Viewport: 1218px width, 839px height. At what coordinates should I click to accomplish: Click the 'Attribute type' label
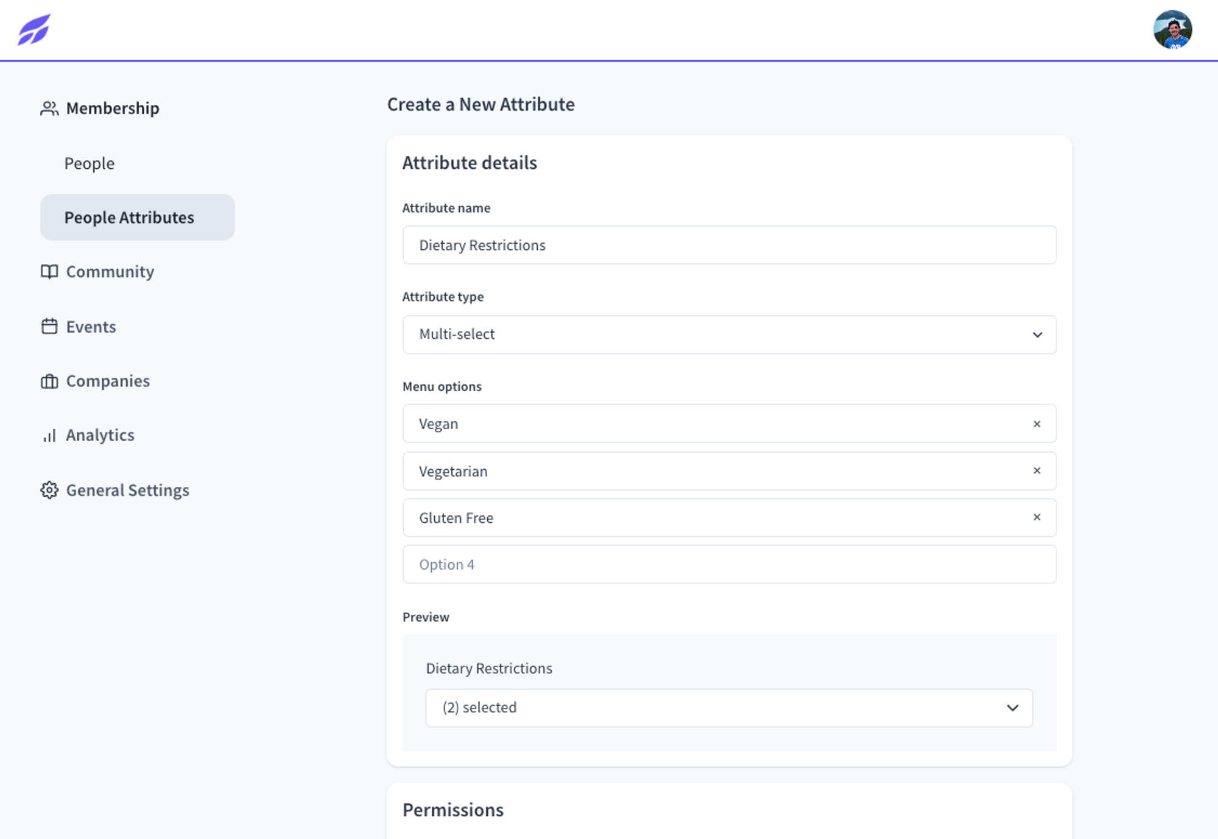tap(443, 297)
